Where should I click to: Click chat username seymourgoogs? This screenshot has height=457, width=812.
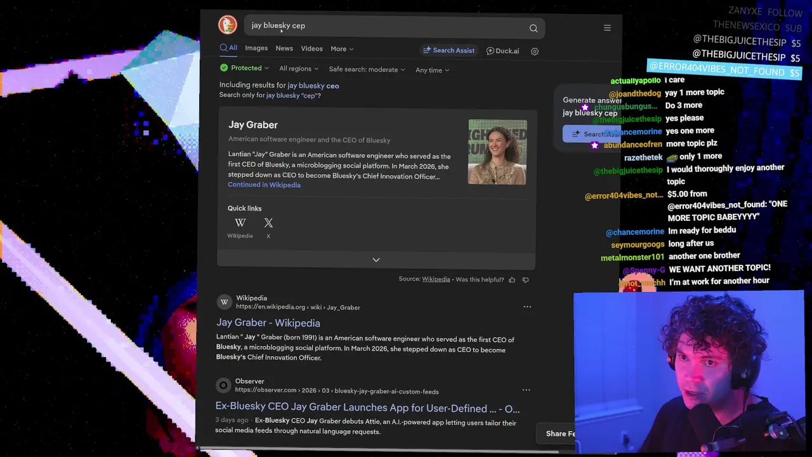638,244
